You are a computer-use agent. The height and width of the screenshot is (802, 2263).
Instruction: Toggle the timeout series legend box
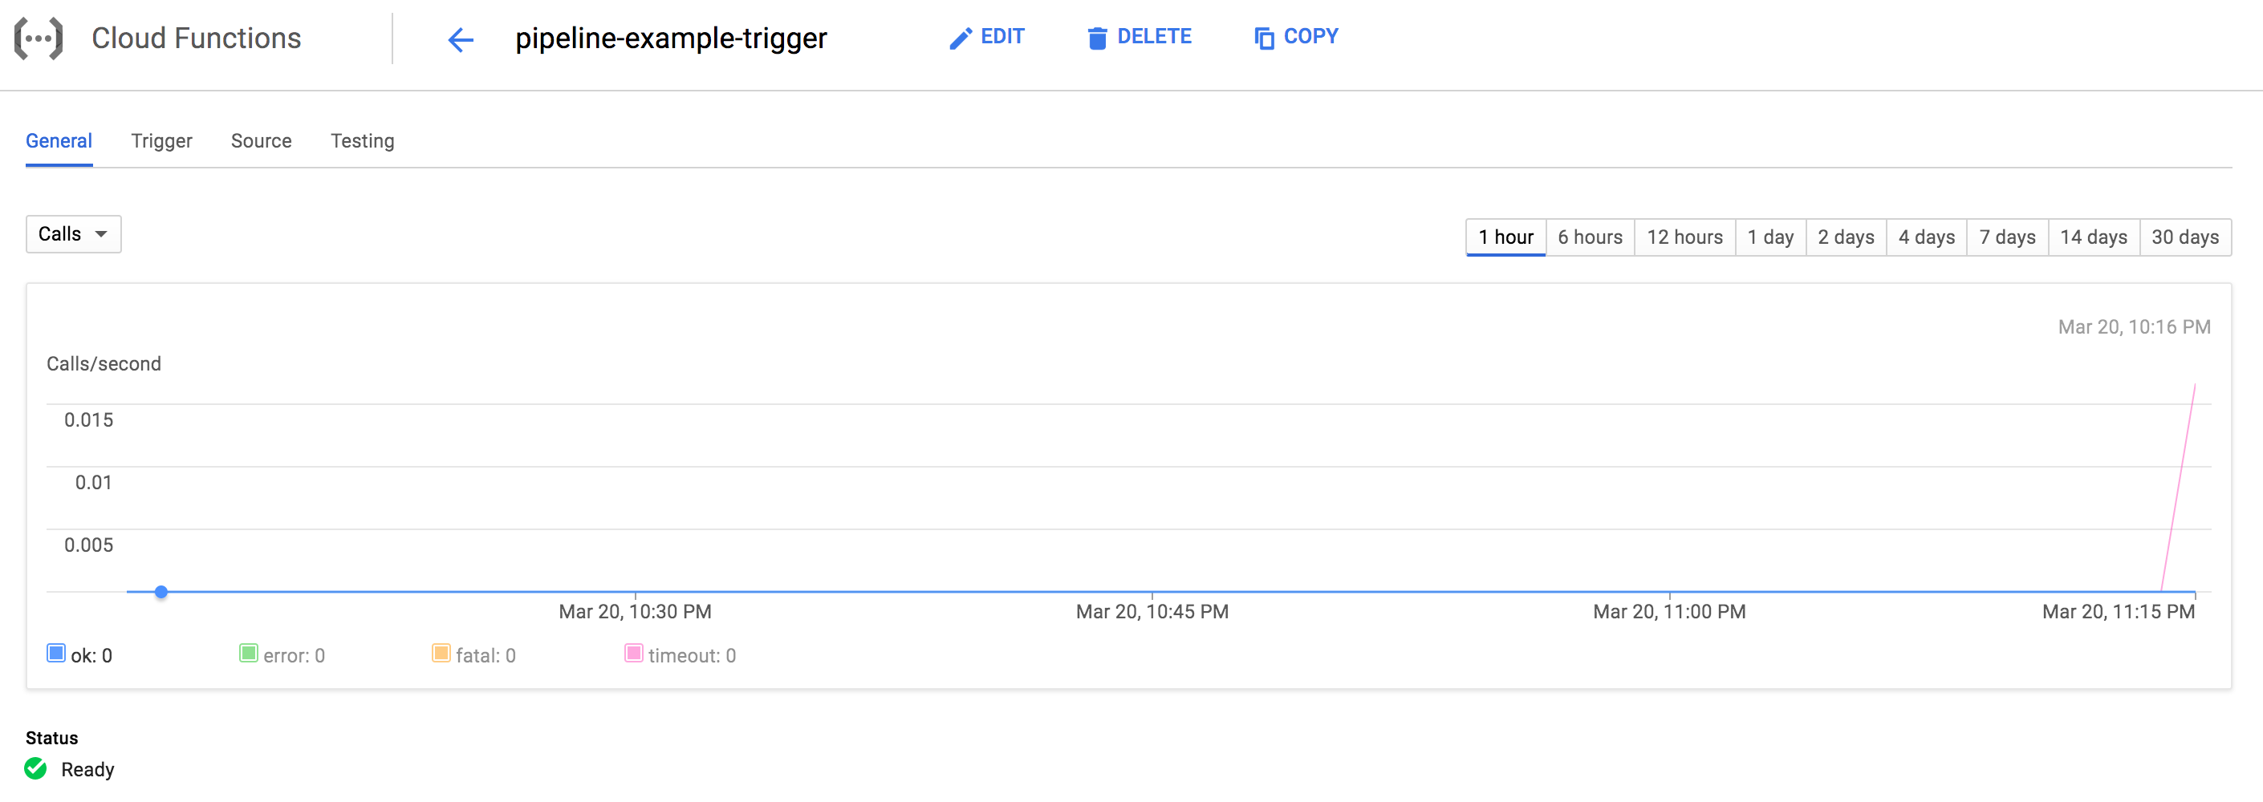[633, 654]
